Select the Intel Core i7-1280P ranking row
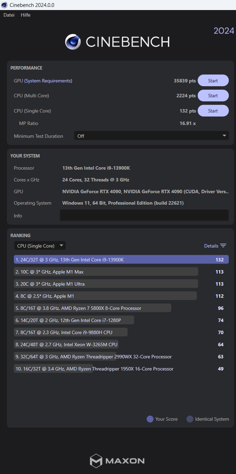Image resolution: width=236 pixels, height=474 pixels. click(x=121, y=320)
